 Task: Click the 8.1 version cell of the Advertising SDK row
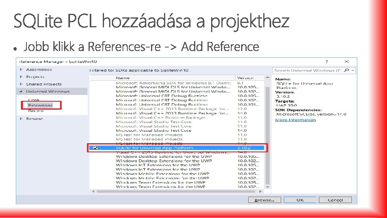pos(240,83)
